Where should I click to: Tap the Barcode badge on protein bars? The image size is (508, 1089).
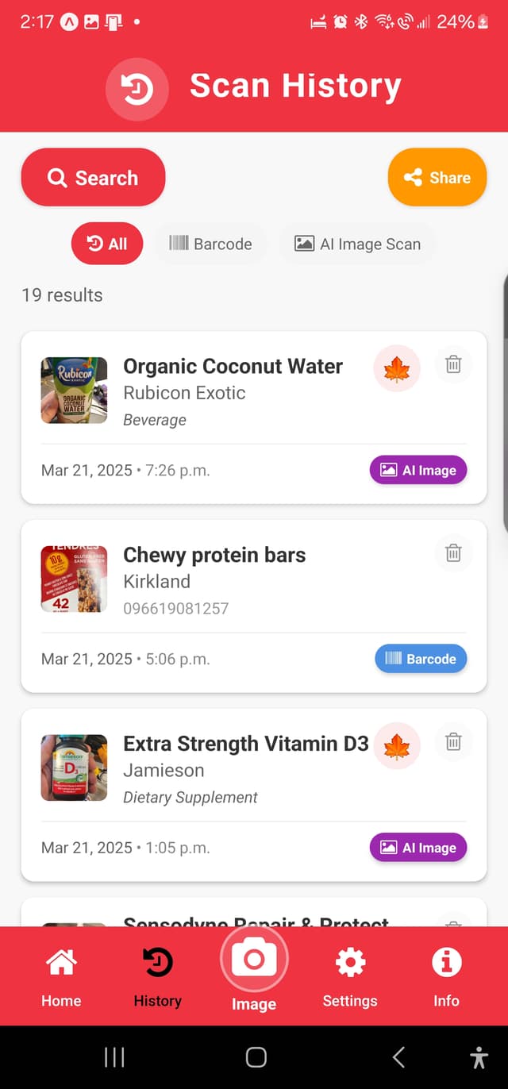click(421, 658)
